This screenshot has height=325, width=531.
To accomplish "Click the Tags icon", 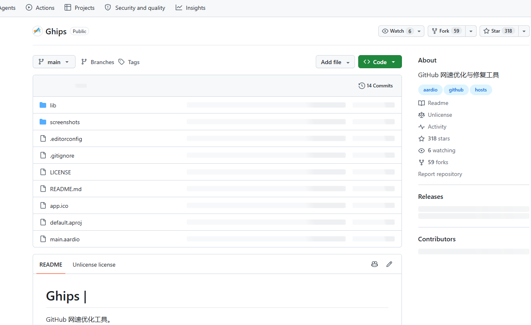I will (x=121, y=62).
